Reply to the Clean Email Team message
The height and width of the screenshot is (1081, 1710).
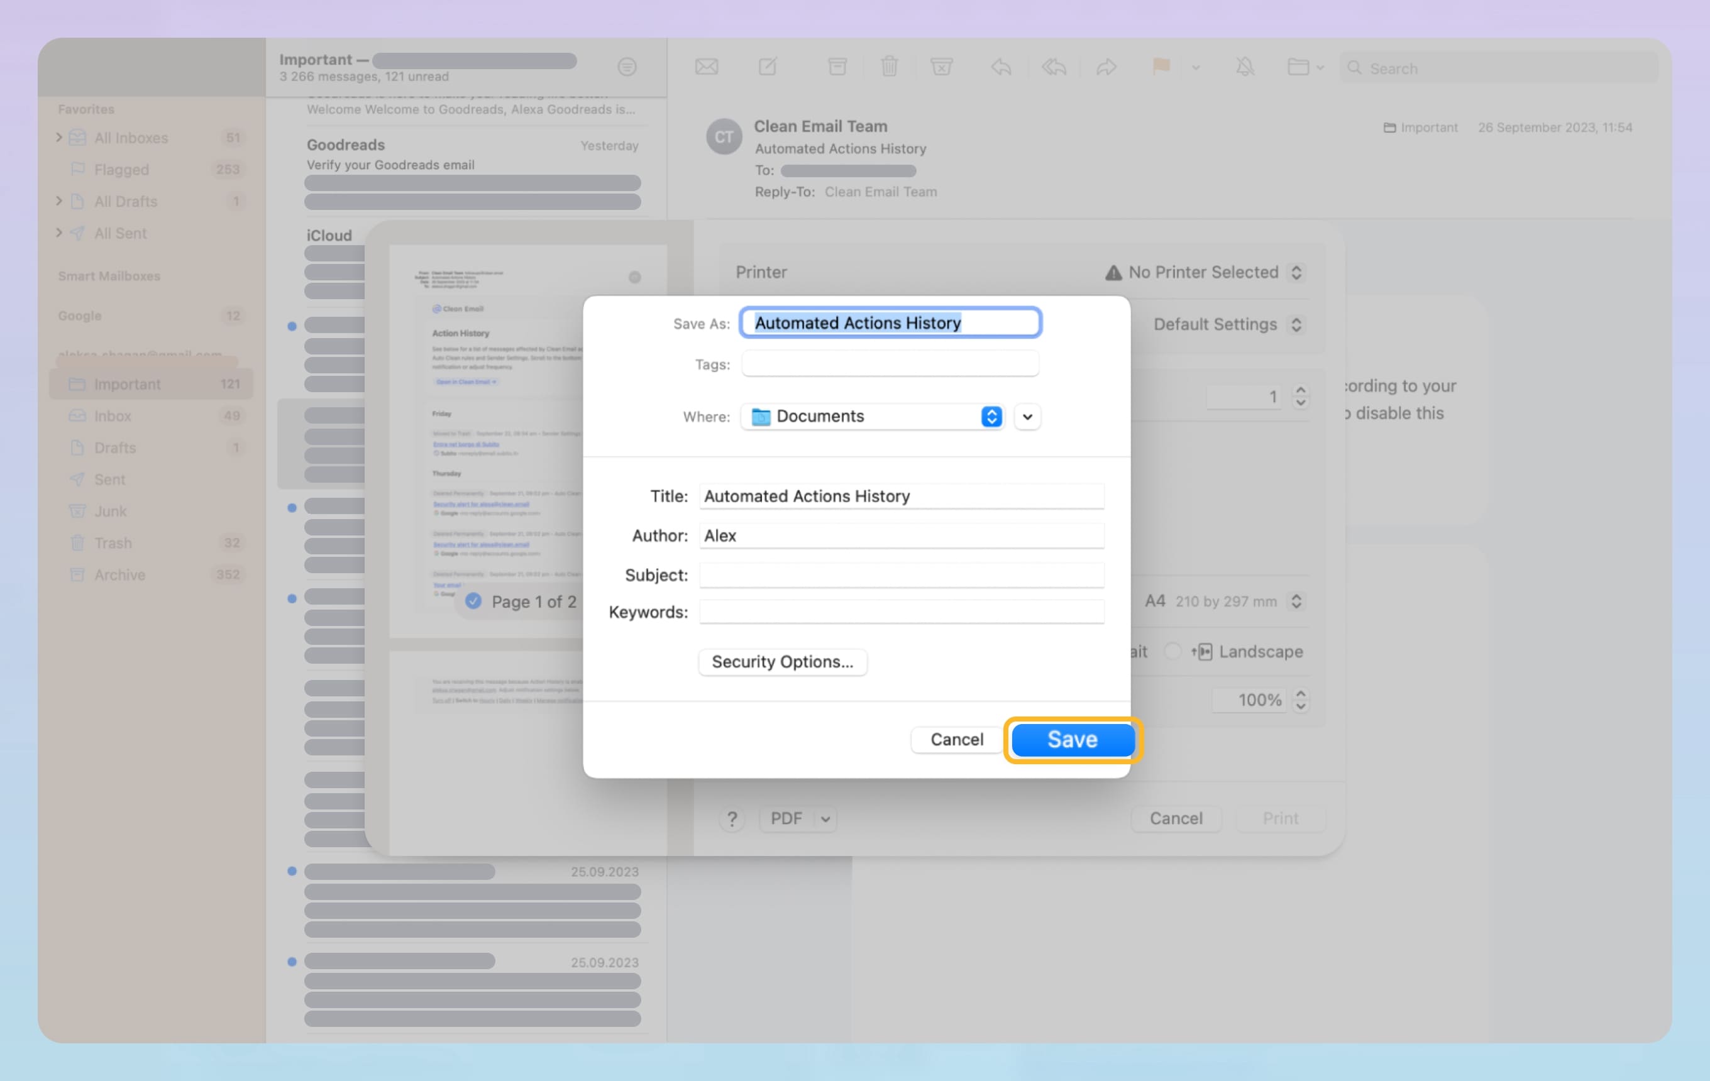[x=1001, y=67]
